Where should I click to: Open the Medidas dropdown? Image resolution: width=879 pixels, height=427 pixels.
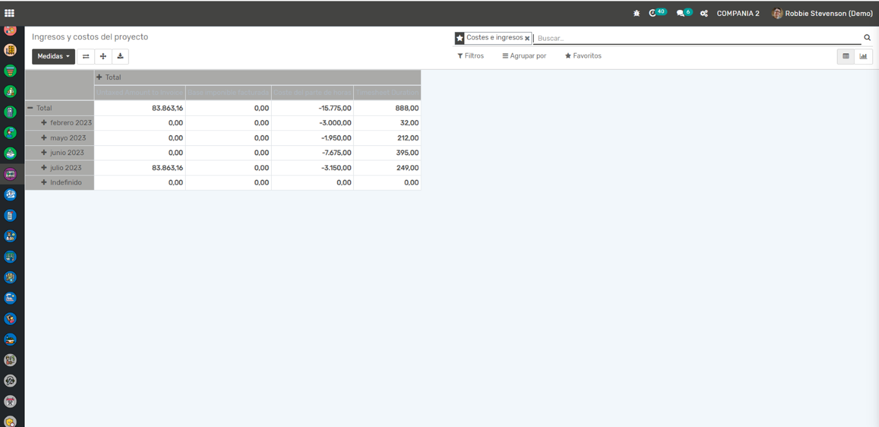(x=53, y=56)
